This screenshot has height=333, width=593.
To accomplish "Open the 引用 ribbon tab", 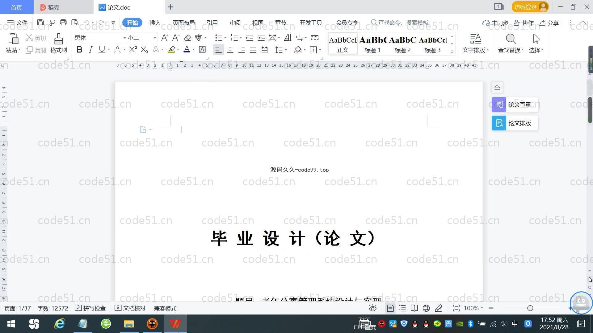I will 212,23.
